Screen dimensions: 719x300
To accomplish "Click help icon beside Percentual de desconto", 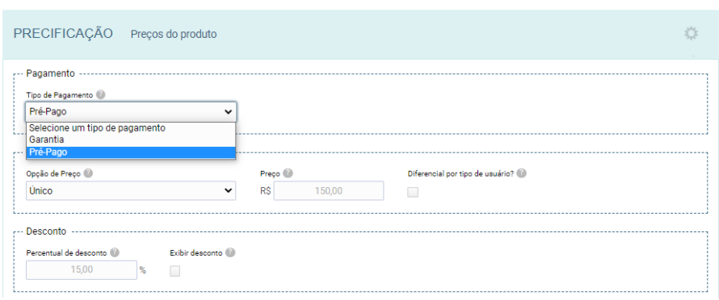I will (x=115, y=252).
